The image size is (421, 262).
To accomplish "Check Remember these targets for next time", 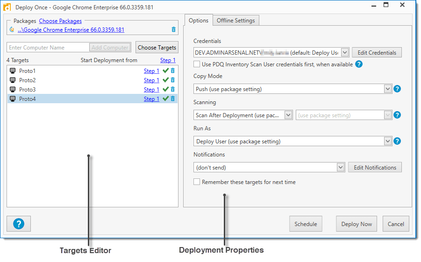I will (197, 182).
